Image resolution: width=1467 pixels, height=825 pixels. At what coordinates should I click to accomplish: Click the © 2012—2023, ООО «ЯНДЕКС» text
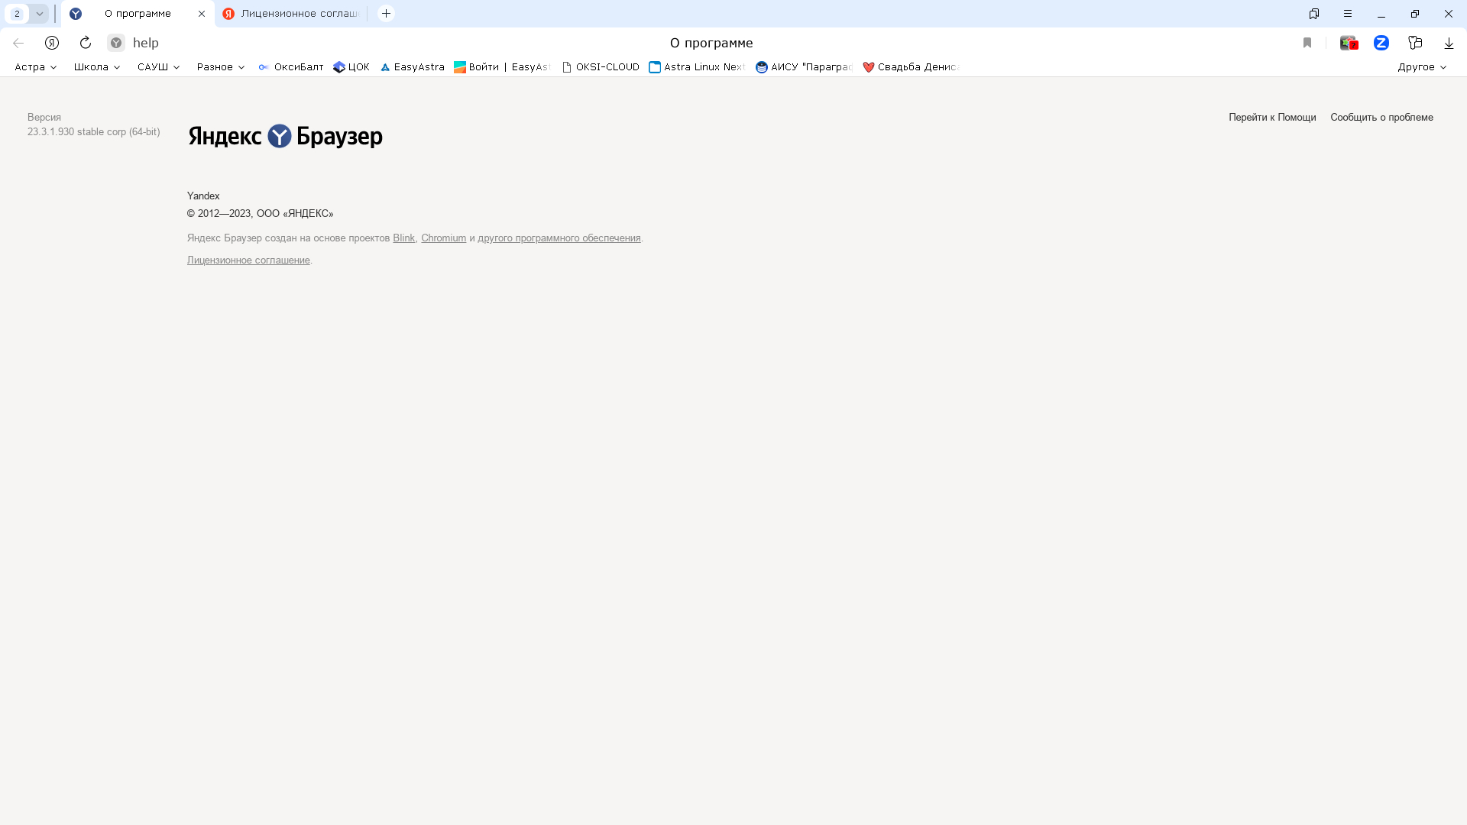coord(261,214)
